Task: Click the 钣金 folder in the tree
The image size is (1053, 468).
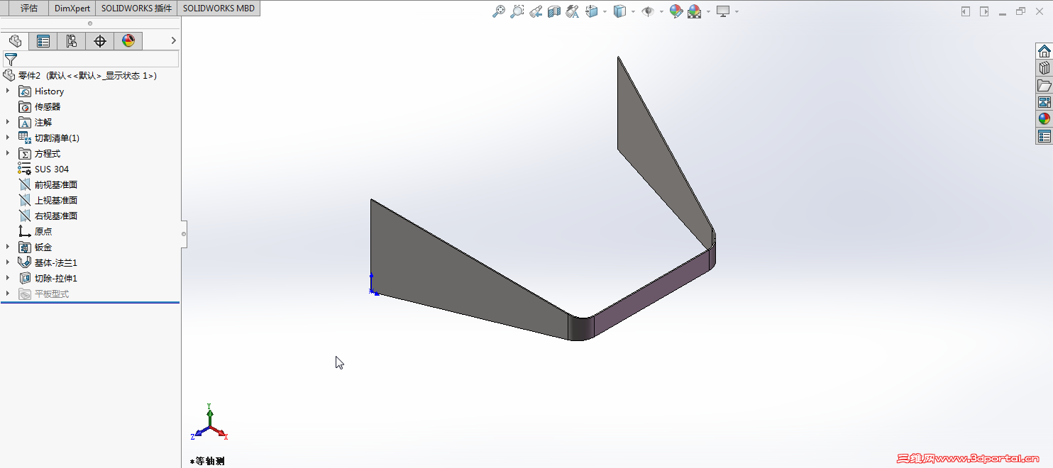Action: (41, 247)
